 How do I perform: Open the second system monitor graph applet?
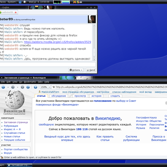(x=66, y=2)
